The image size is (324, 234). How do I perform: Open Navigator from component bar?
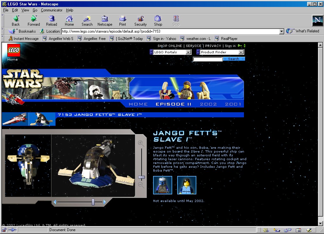pos(266,230)
